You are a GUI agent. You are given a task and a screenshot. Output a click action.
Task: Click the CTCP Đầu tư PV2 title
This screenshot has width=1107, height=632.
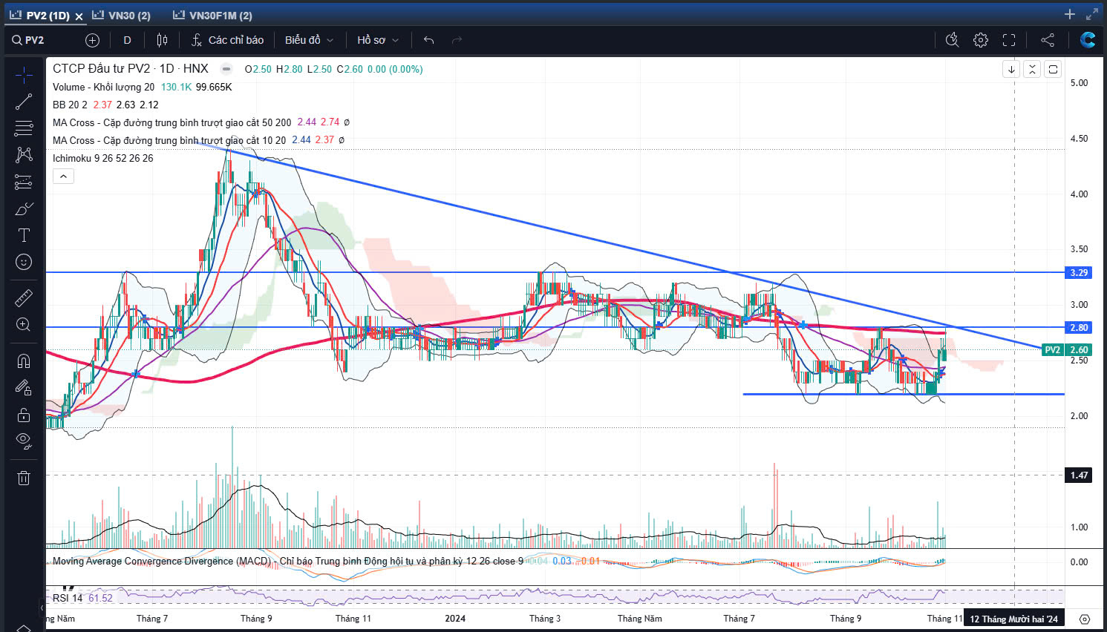click(x=131, y=68)
